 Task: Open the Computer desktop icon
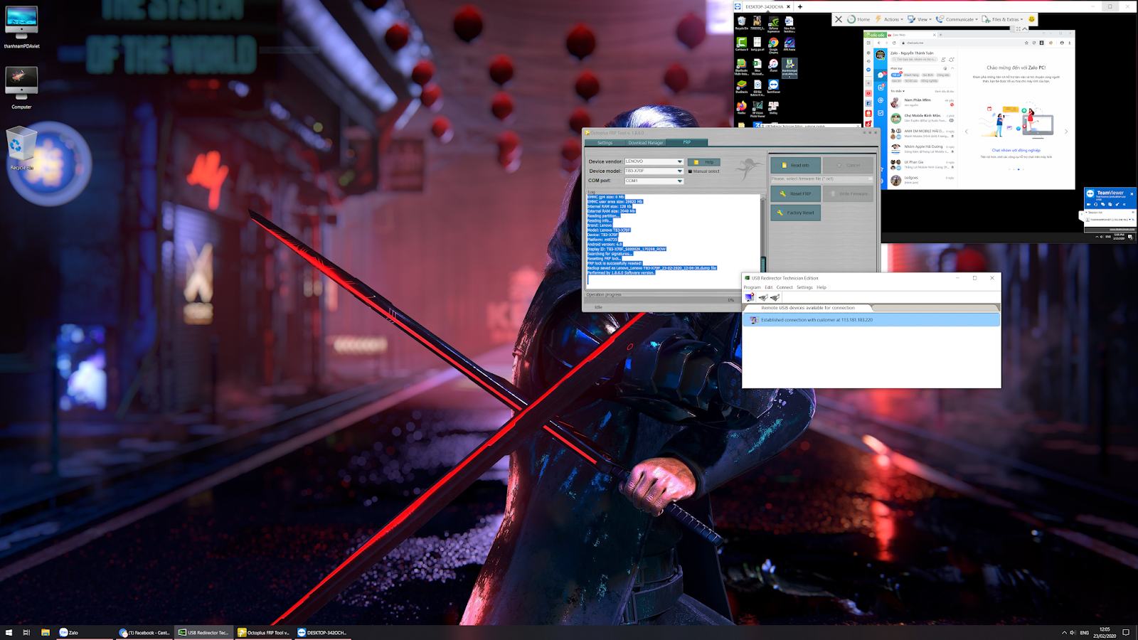click(x=21, y=87)
